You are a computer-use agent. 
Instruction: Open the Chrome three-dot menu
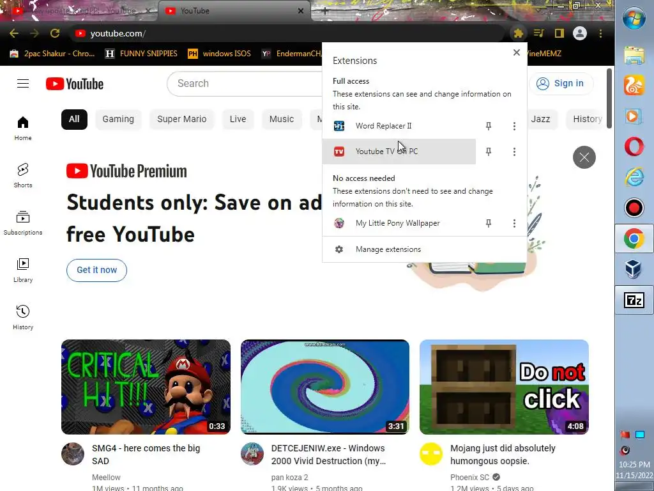600,33
